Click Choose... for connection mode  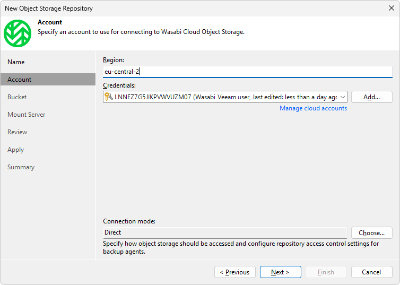pos(371,232)
